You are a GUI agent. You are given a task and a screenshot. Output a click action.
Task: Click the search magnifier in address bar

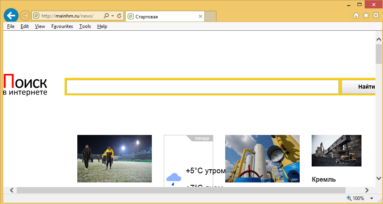coord(106,16)
